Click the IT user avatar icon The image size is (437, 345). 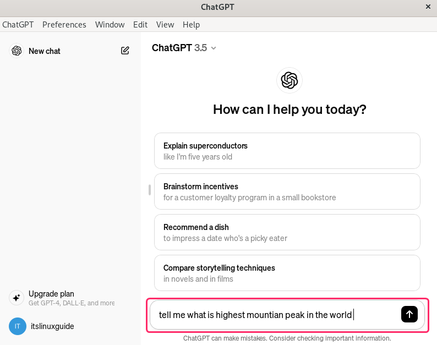coord(17,326)
